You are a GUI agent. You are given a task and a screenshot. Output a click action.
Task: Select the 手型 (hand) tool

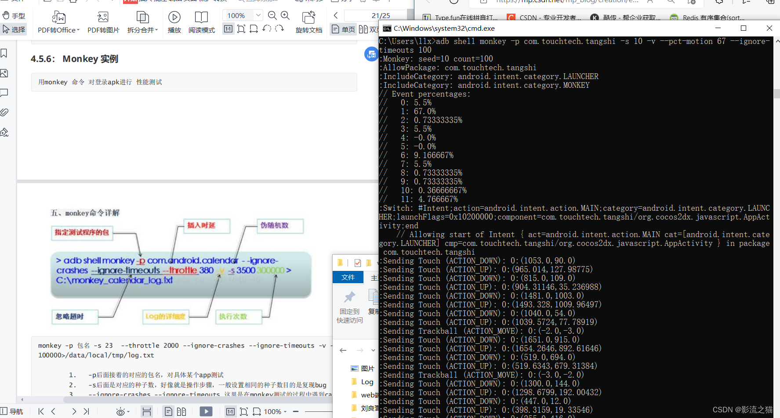15,15
